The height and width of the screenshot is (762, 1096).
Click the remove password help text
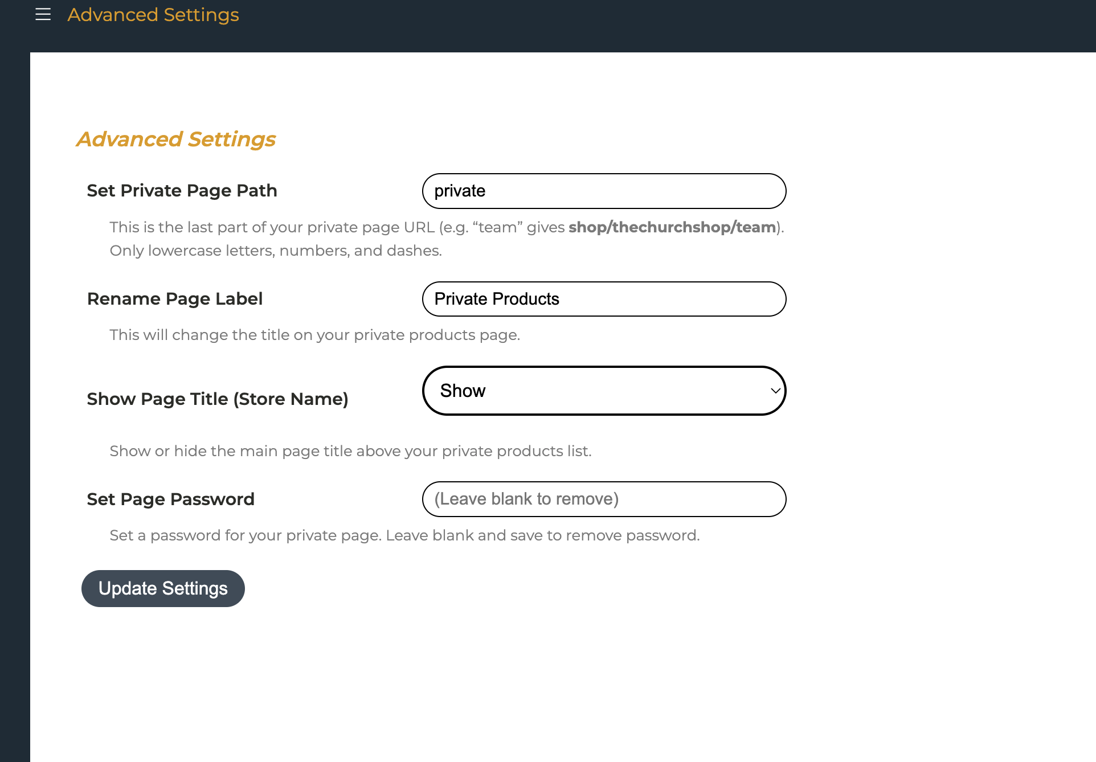point(404,535)
